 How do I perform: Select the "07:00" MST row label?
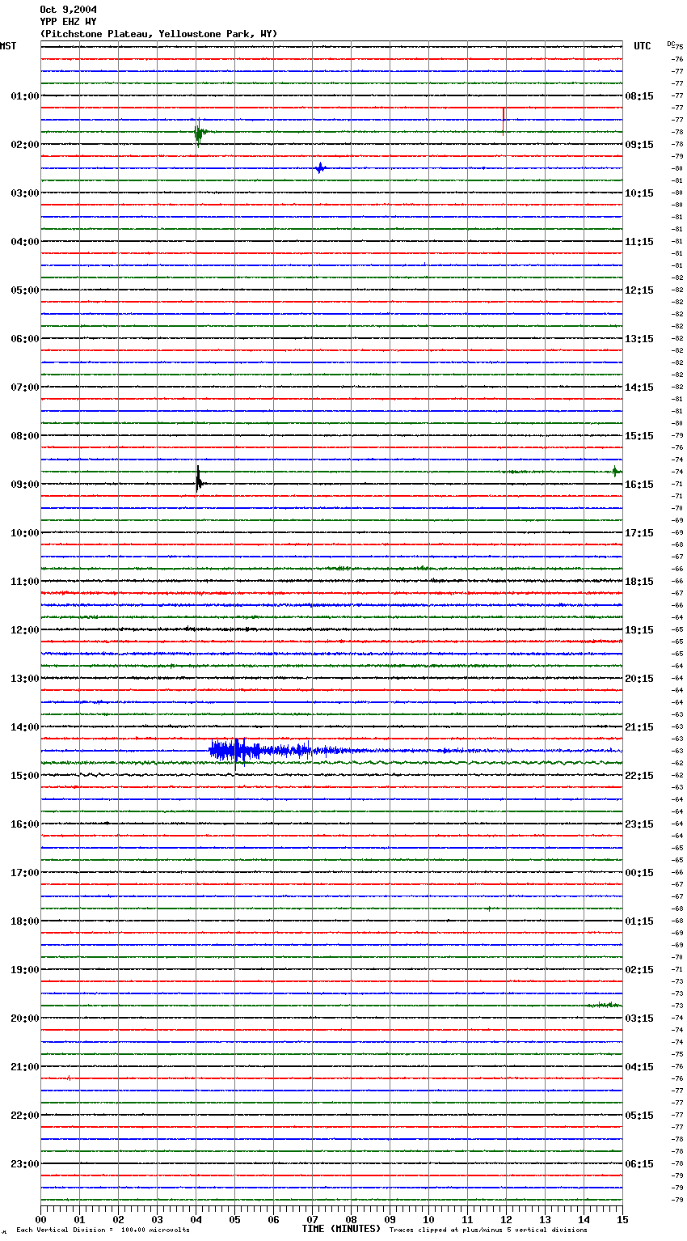pos(25,388)
